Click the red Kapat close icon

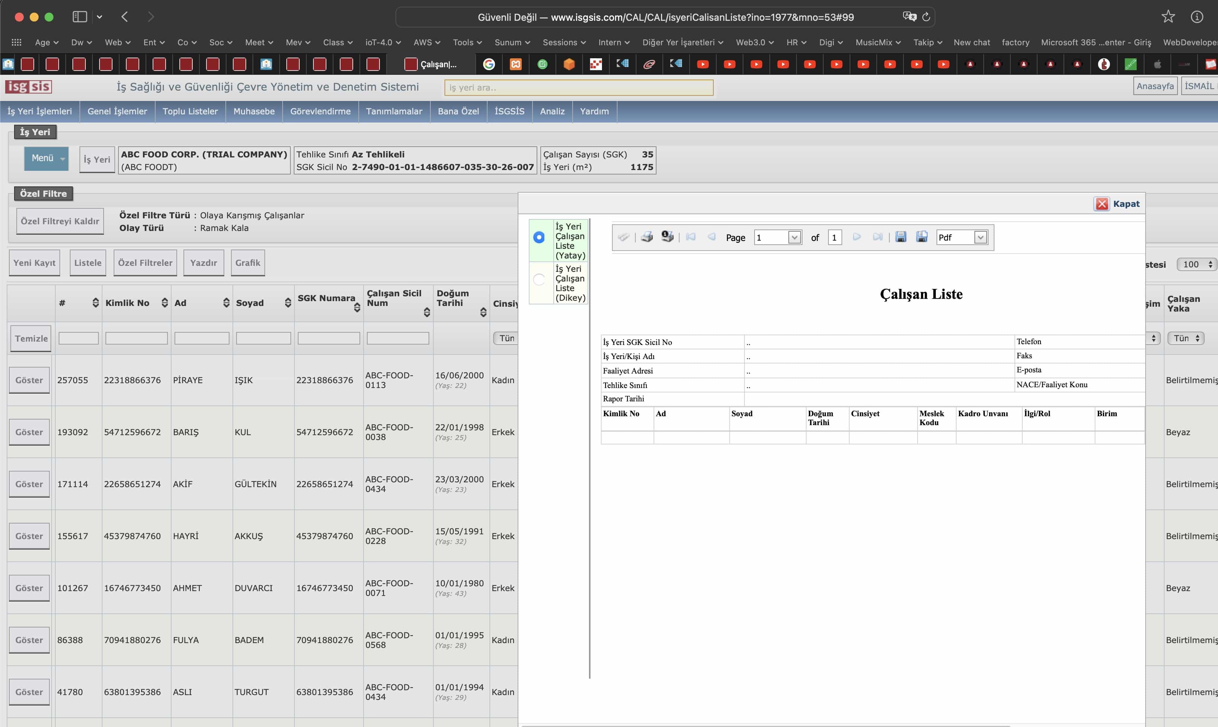[1102, 204]
